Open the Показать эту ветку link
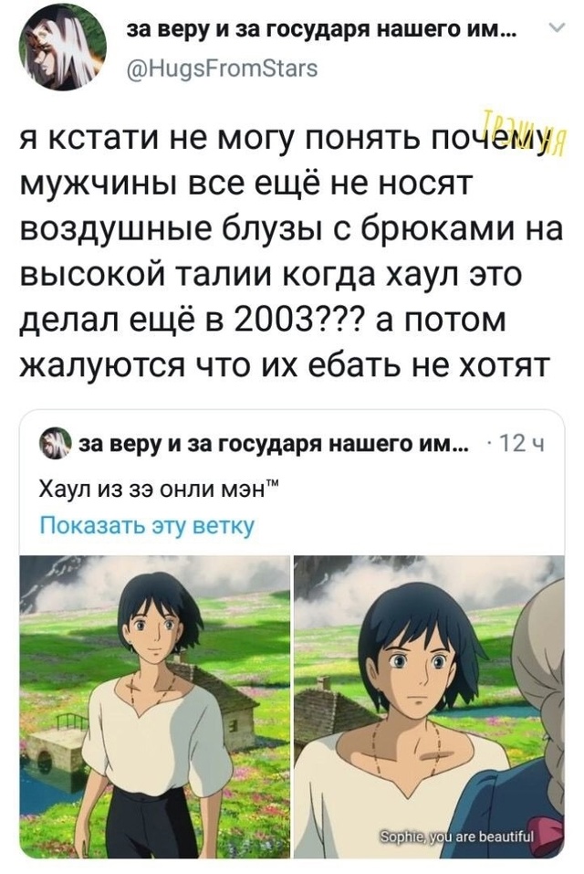Viewport: 584px width, 874px height. point(147,525)
